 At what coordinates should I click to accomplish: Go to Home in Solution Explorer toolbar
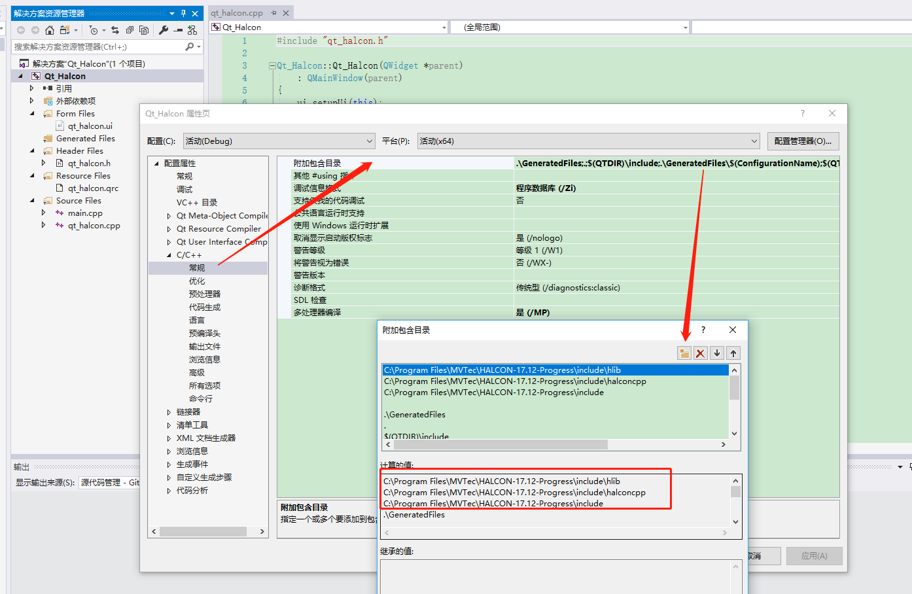pyautogui.click(x=50, y=30)
